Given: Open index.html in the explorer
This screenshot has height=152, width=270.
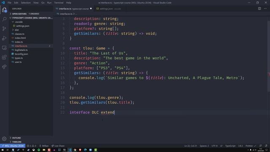Looking at the screenshot, I should (31, 38).
